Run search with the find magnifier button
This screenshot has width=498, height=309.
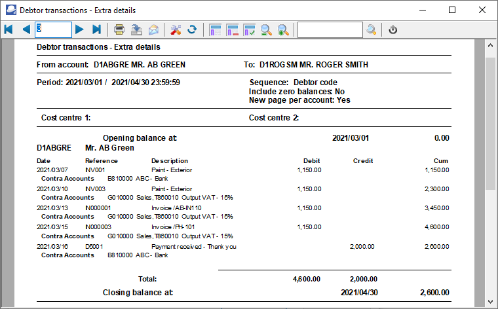372,29
